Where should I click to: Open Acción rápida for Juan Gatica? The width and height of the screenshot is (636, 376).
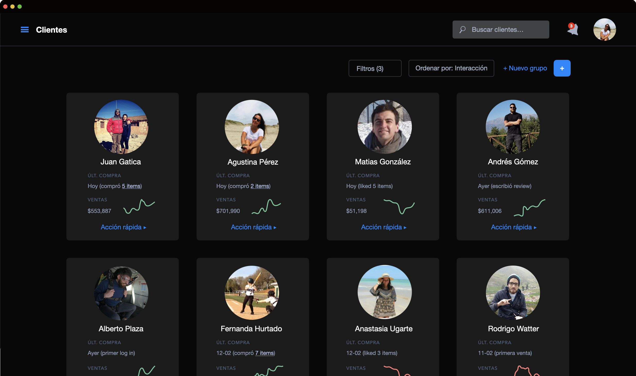tap(123, 227)
